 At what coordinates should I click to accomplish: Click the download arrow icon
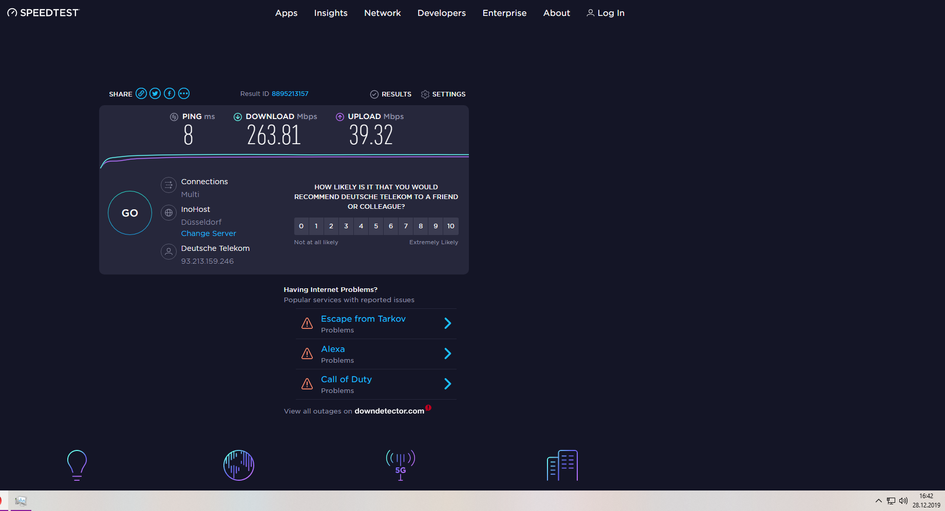point(238,117)
